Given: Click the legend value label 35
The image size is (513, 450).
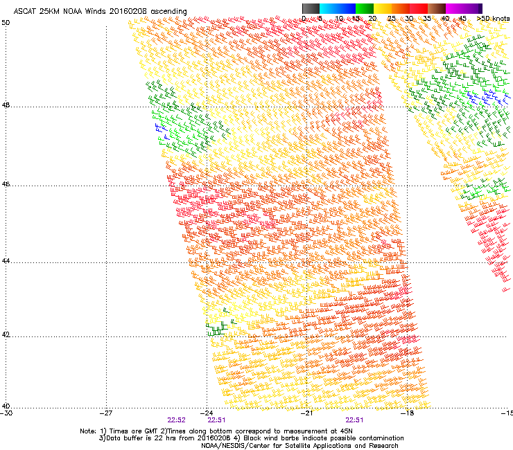Looking at the screenshot, I should 427,19.
